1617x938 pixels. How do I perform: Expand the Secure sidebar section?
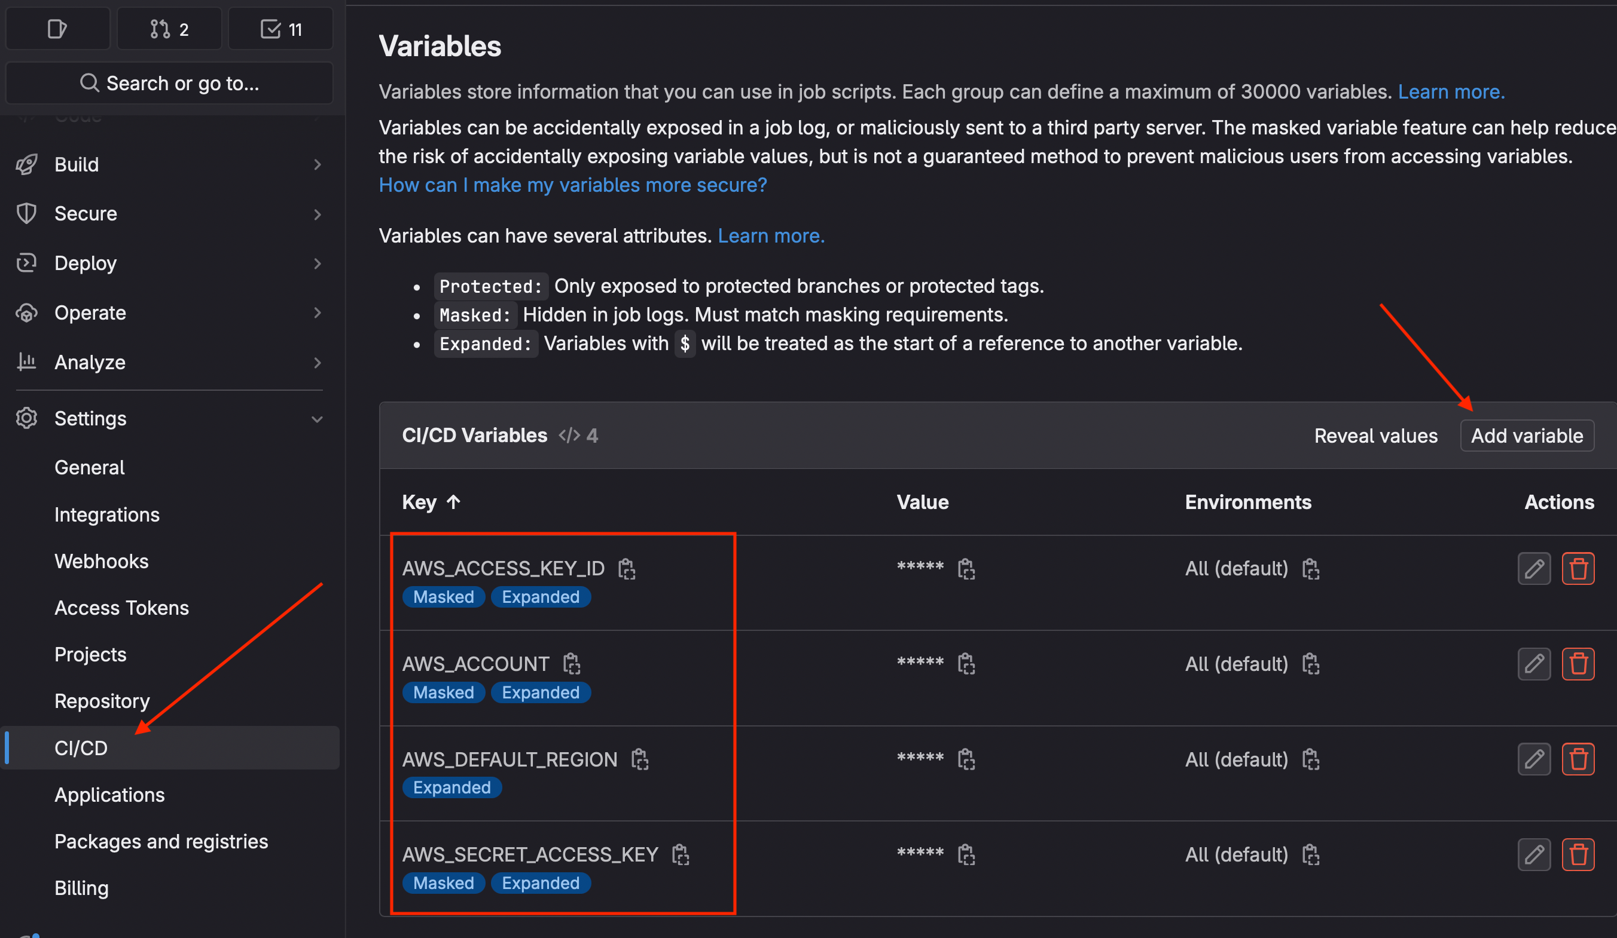pos(169,213)
